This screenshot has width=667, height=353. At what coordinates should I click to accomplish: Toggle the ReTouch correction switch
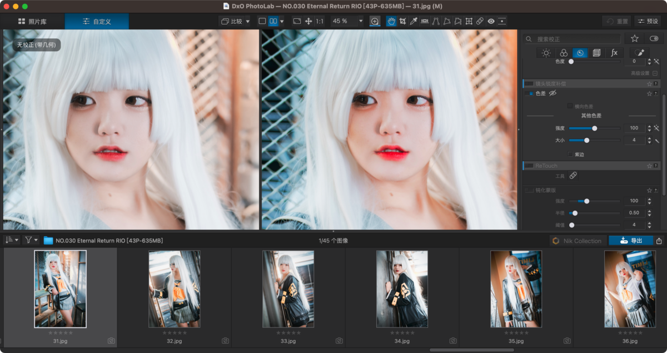click(530, 166)
